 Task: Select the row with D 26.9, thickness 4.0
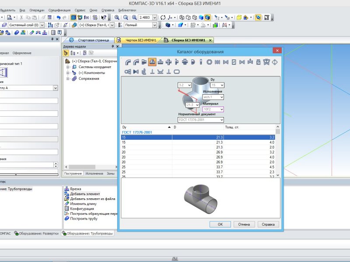point(198,157)
